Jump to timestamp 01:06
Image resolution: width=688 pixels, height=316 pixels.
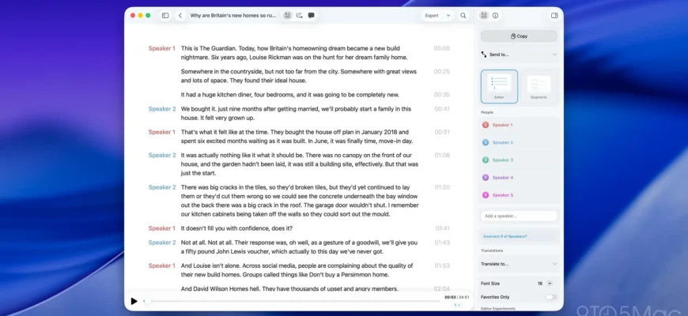click(x=442, y=155)
